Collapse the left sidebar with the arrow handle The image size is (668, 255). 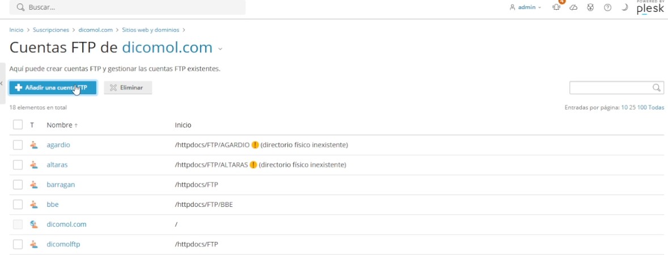click(2, 83)
